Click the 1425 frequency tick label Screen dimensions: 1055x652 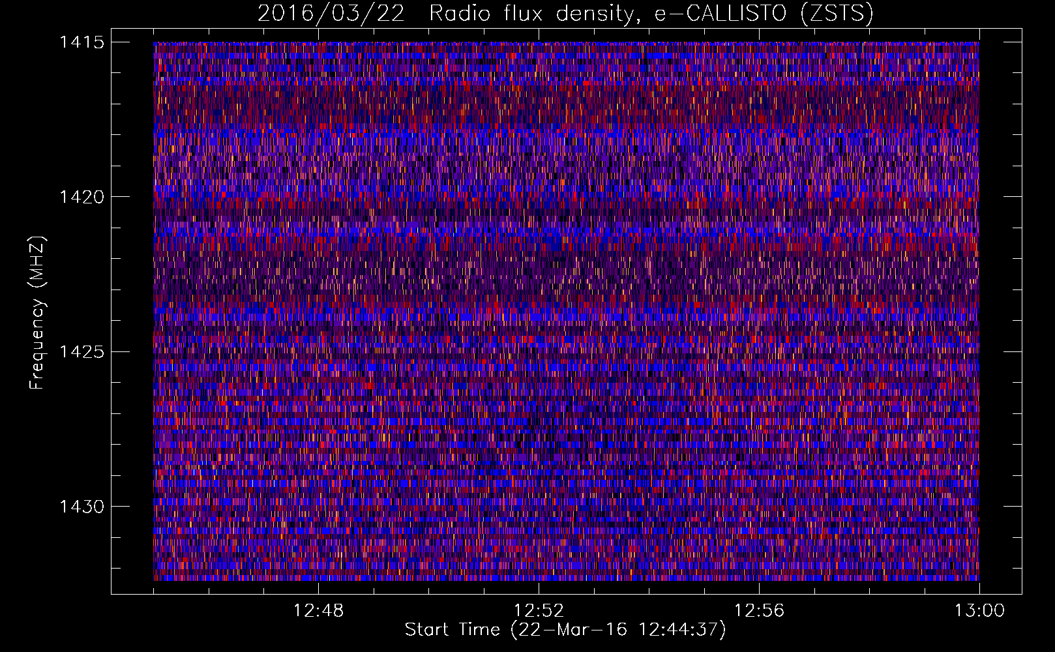[x=82, y=352]
